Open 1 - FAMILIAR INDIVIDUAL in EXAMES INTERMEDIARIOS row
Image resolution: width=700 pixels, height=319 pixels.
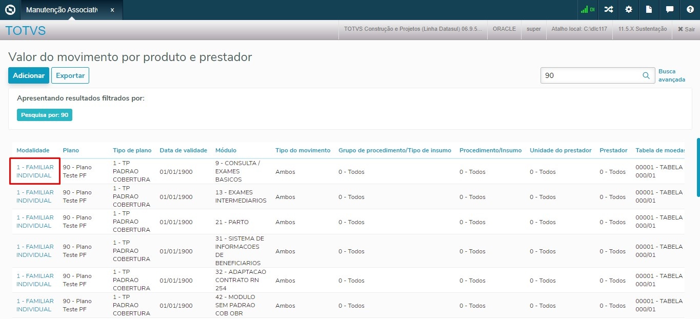[x=35, y=196]
